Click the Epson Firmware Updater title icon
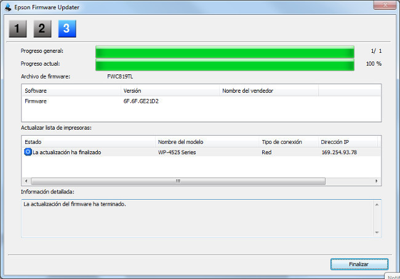The image size is (400, 279). click(8, 7)
